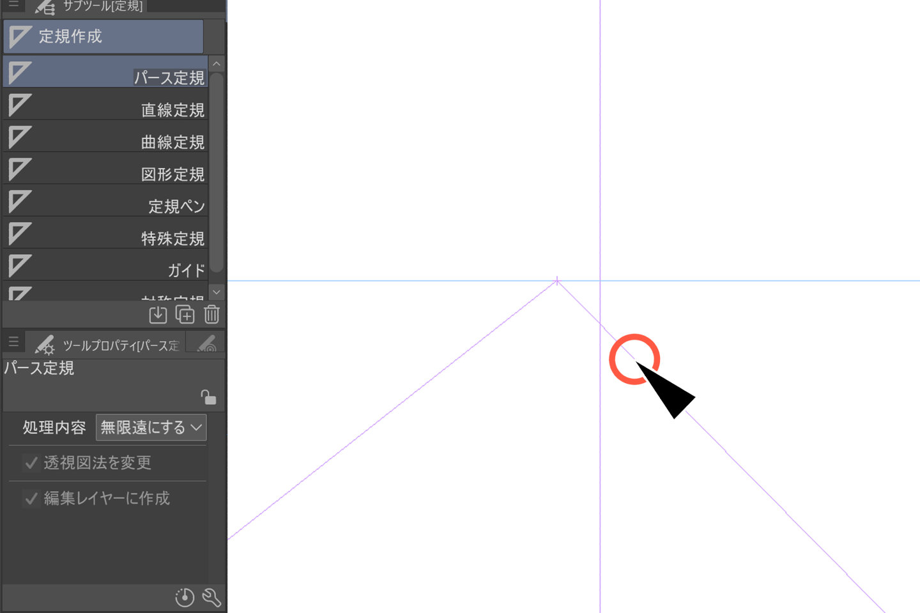Select the 直線定規 sub tool
Screen dimensions: 920x613
point(105,104)
